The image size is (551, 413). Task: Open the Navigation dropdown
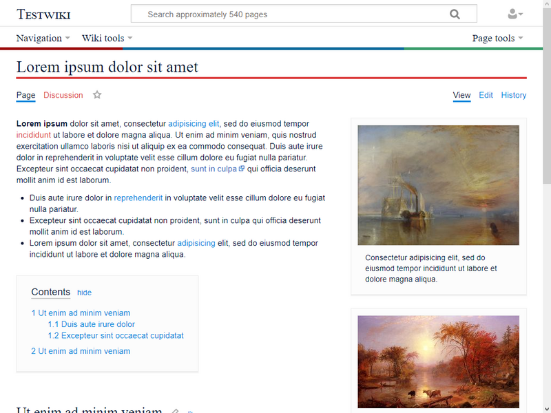(x=39, y=39)
